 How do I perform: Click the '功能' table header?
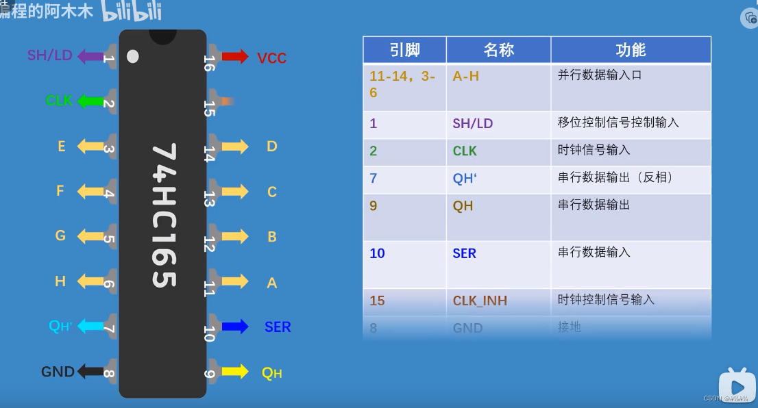click(631, 50)
